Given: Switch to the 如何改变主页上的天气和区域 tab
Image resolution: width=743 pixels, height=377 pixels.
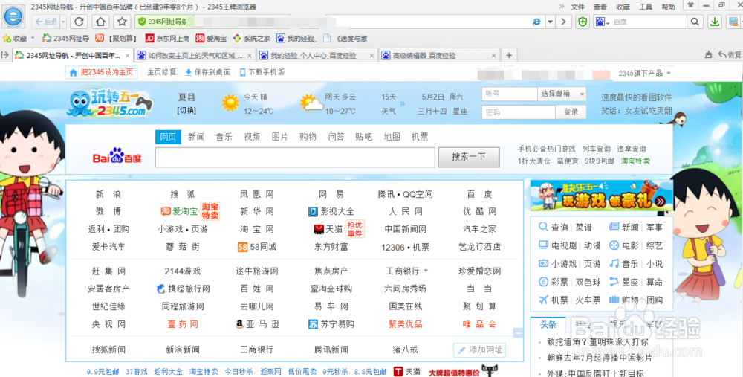Looking at the screenshot, I should (x=195, y=56).
